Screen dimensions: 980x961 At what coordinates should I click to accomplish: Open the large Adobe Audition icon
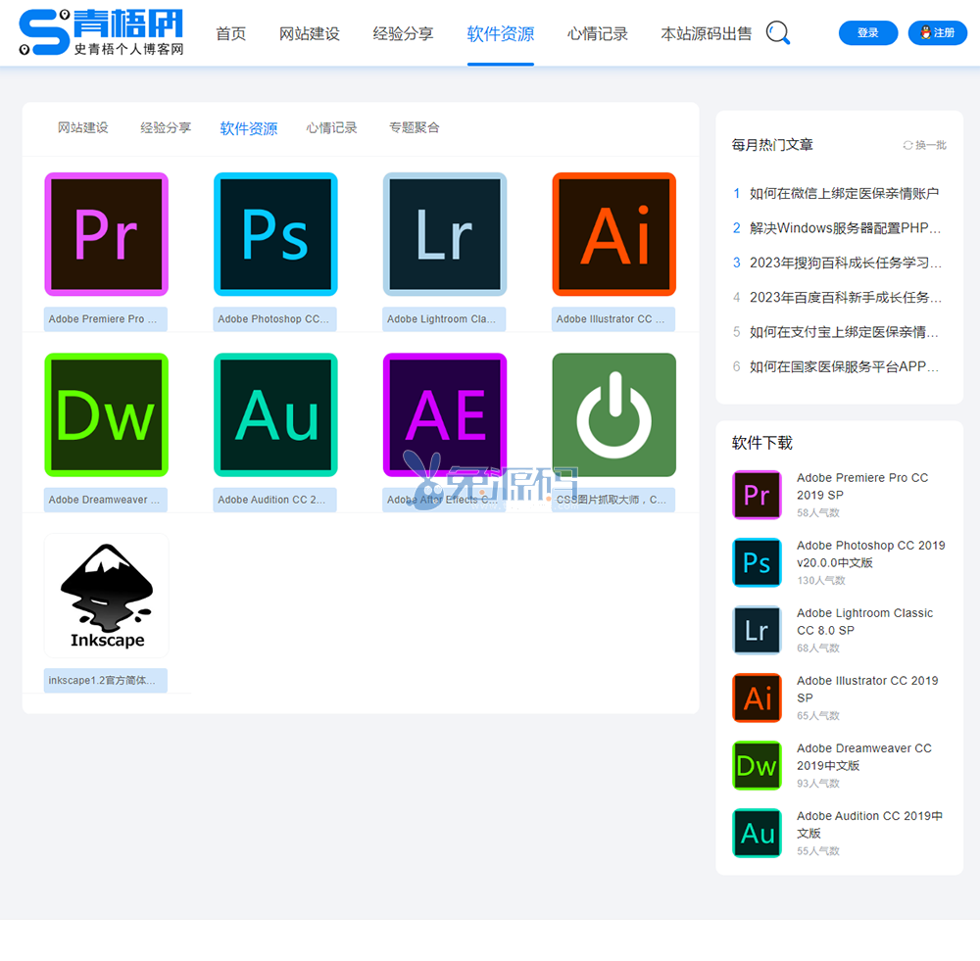pos(275,415)
